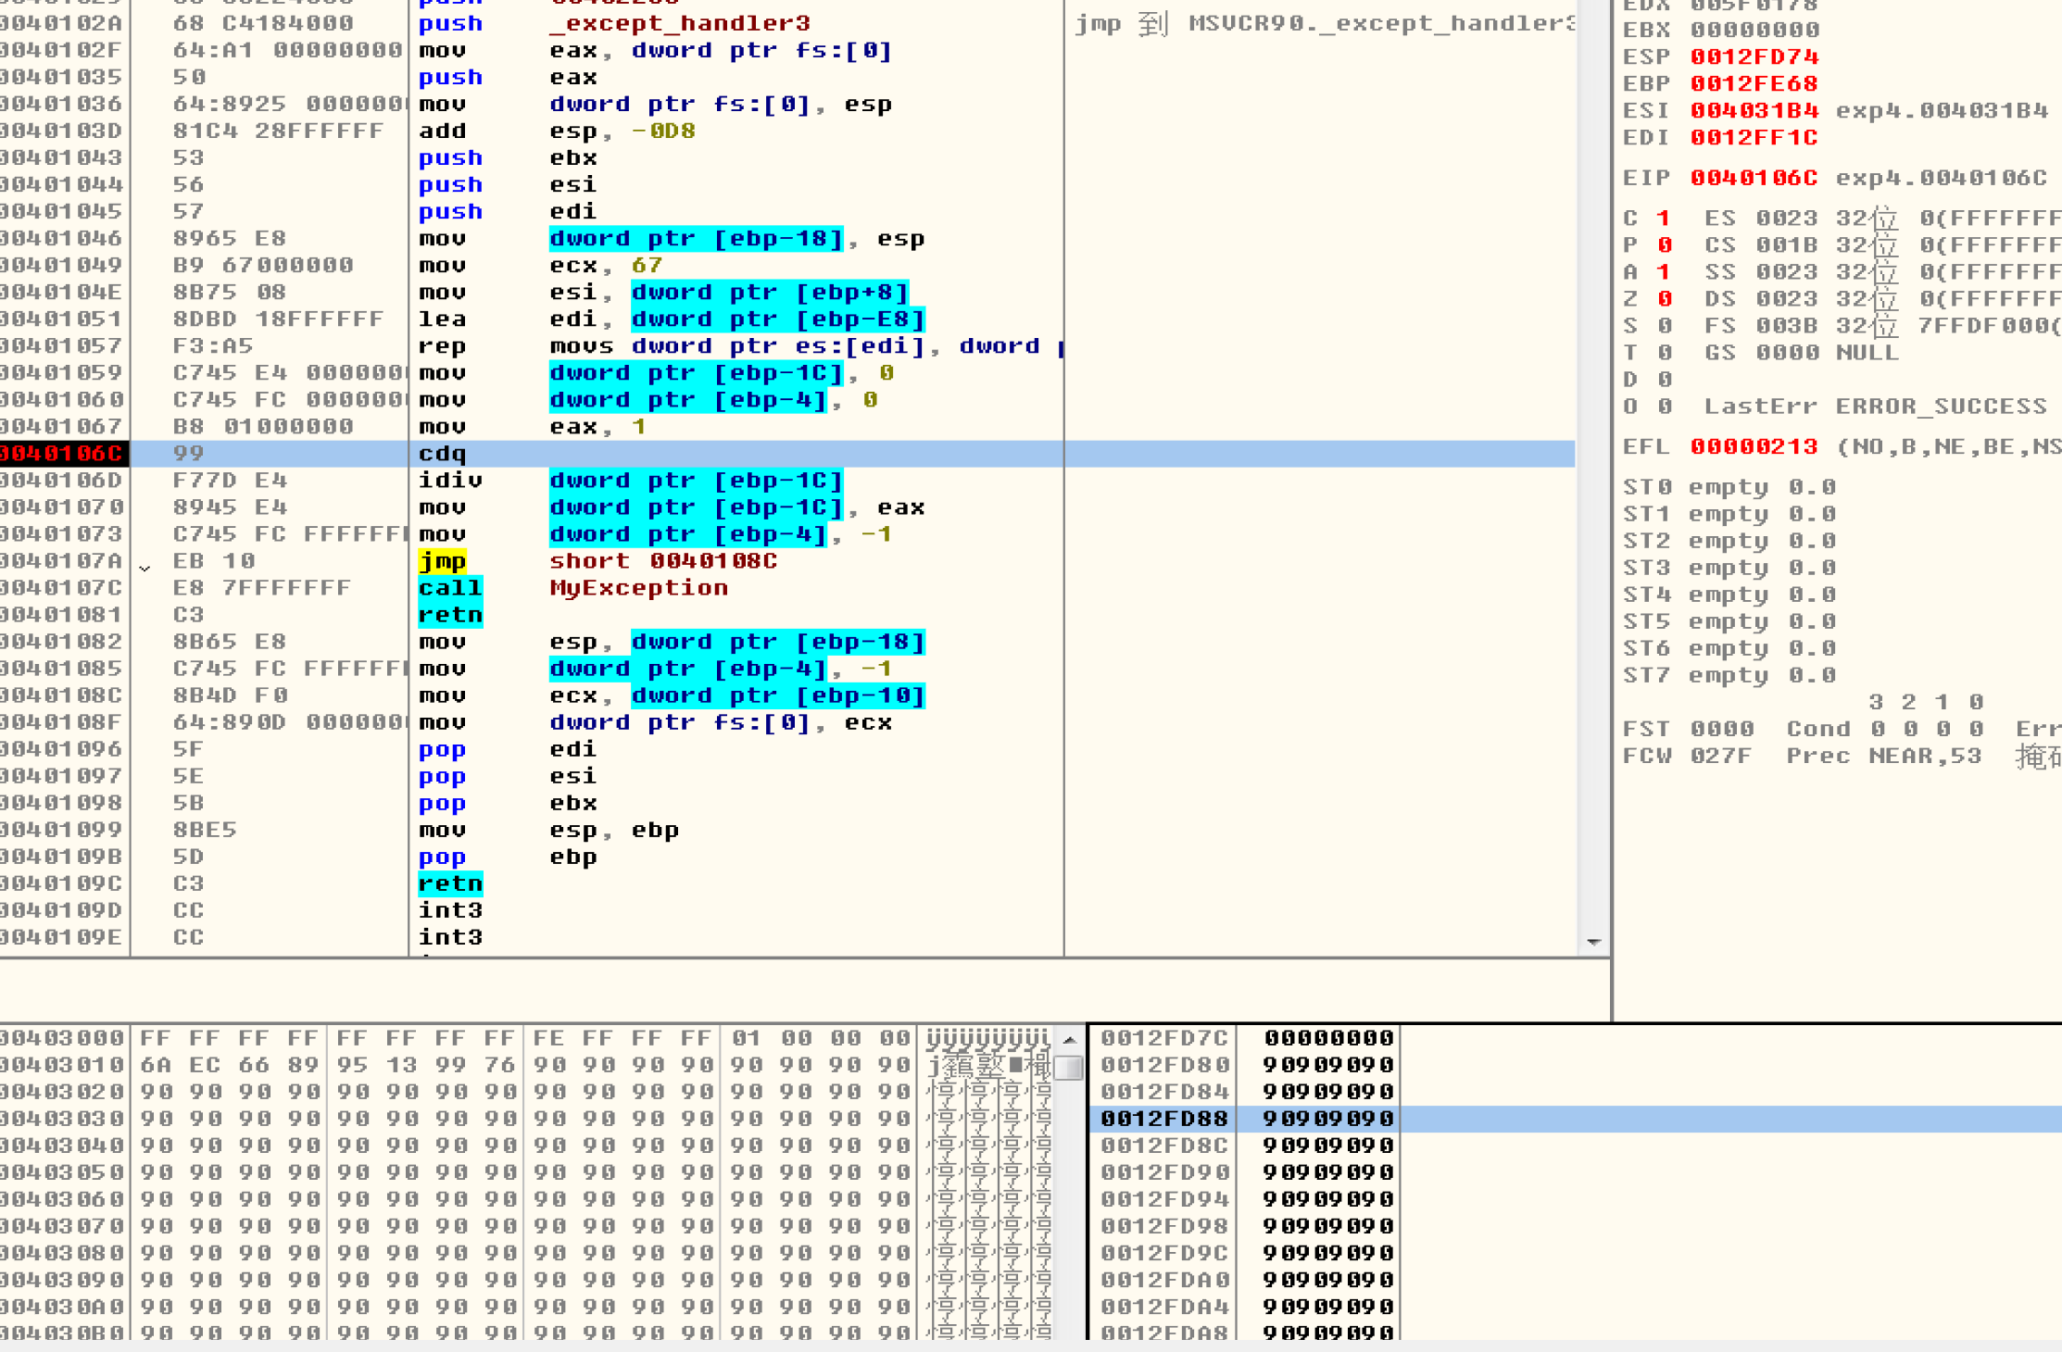Viewport: 2062px width, 1352px height.
Task: Toggle the T trap flag value
Action: [1664, 353]
